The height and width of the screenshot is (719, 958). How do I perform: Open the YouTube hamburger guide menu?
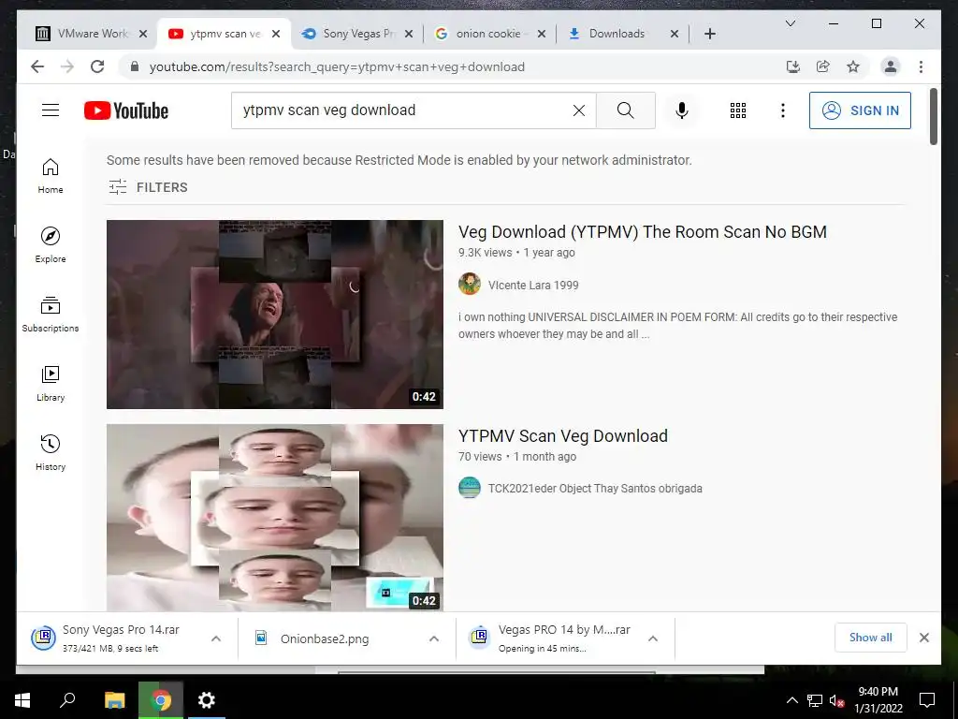pyautogui.click(x=51, y=110)
